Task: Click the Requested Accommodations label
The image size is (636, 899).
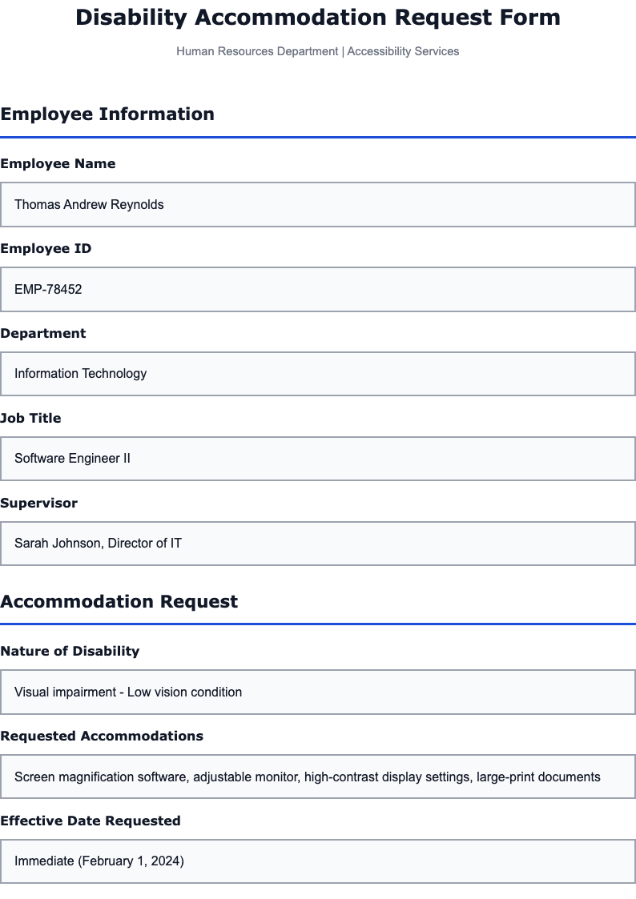Action: (102, 736)
